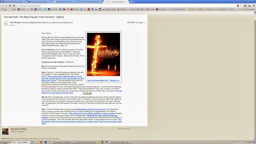256x144 pixels.
Task: Open the Terms of Service footer link
Action: (45, 139)
